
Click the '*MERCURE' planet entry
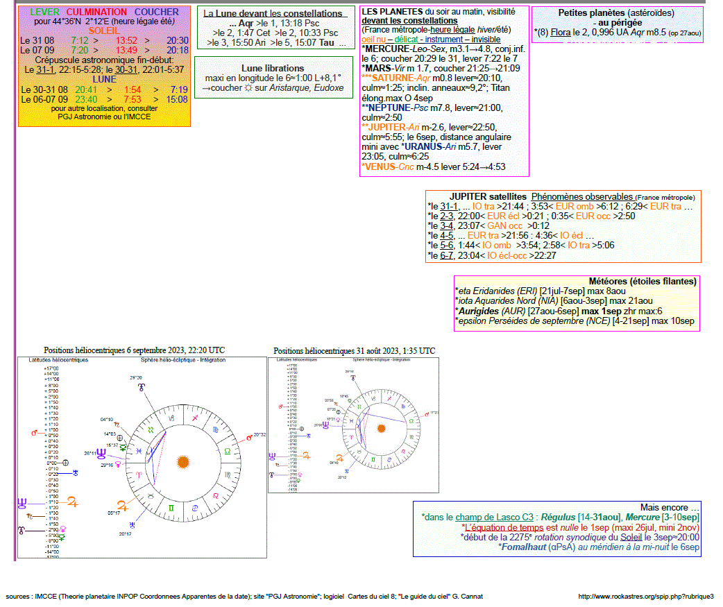coord(386,49)
